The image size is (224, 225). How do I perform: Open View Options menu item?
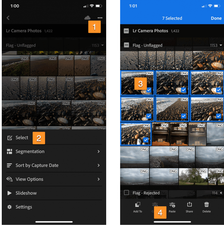click(29, 179)
